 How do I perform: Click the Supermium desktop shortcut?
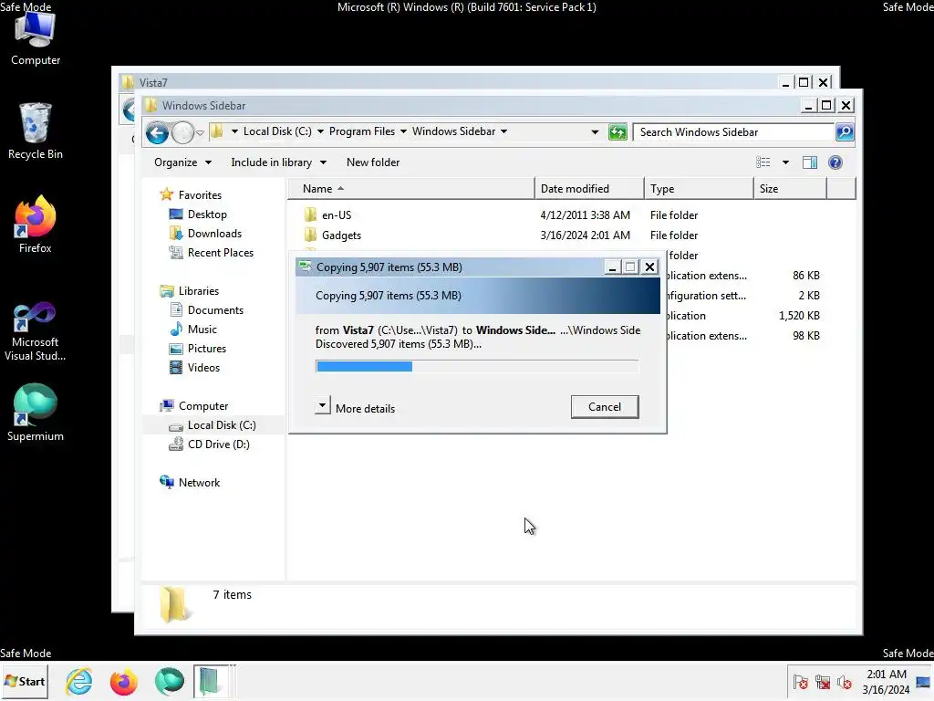pyautogui.click(x=36, y=413)
